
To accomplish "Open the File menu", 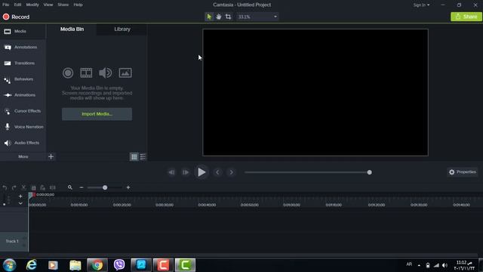I will tap(6, 5).
